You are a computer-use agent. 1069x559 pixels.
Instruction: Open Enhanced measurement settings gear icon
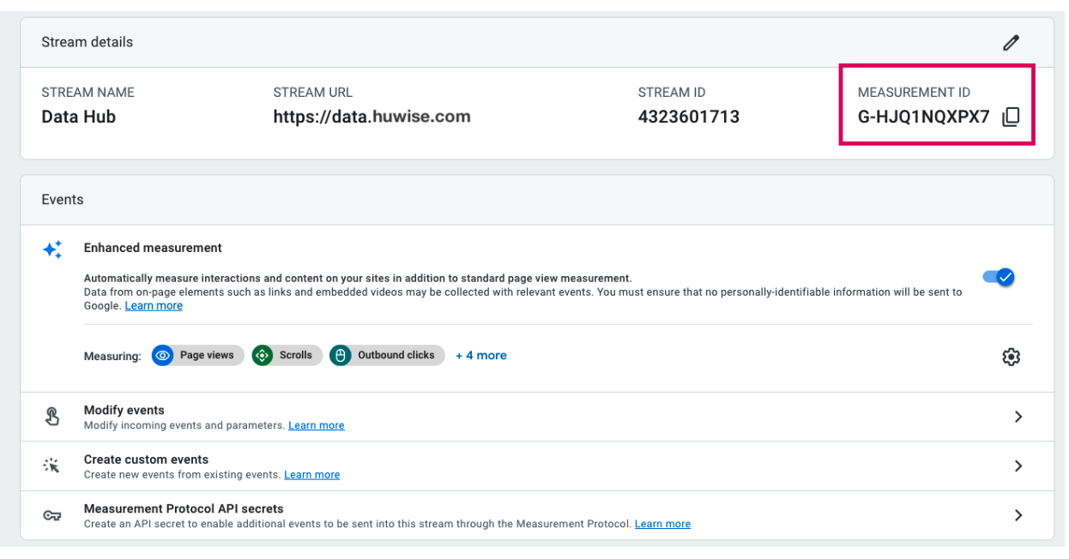coord(1011,357)
